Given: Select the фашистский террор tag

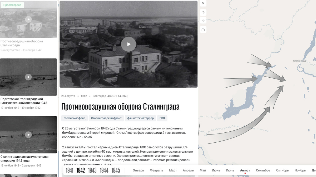Looking at the screenshot, I should (141, 118).
